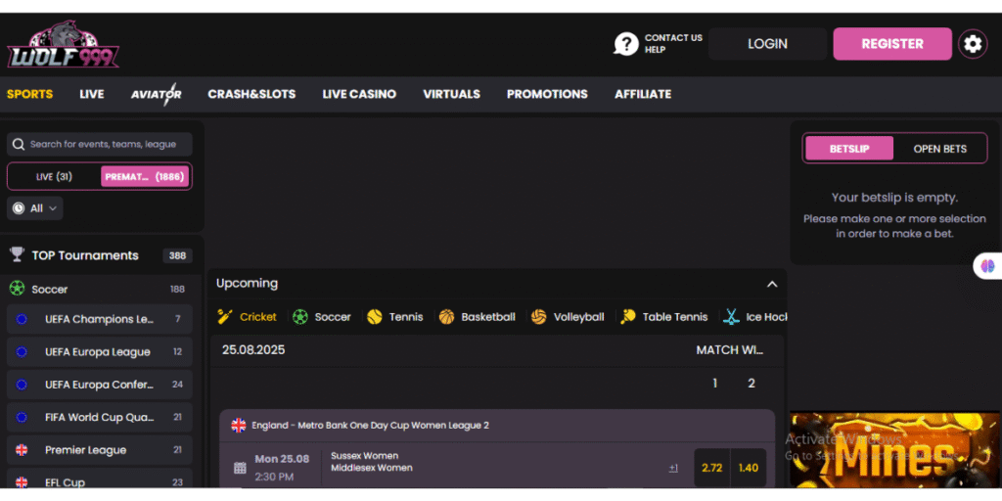The image size is (1002, 501).
Task: Select the Table Tennis icon
Action: (628, 317)
